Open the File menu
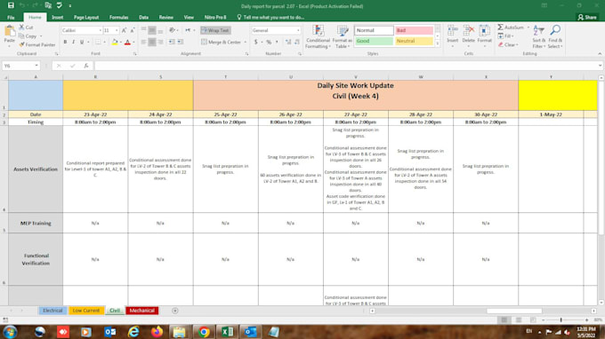This screenshot has width=605, height=339. pyautogui.click(x=11, y=18)
